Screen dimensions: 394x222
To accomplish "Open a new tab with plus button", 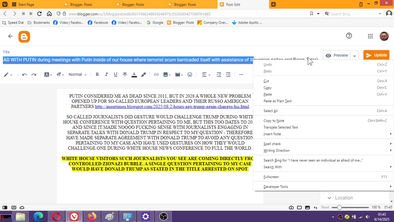I will [273, 4].
